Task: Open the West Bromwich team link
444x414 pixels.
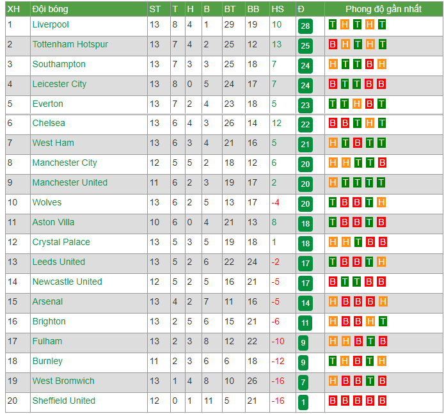Action: point(63,381)
